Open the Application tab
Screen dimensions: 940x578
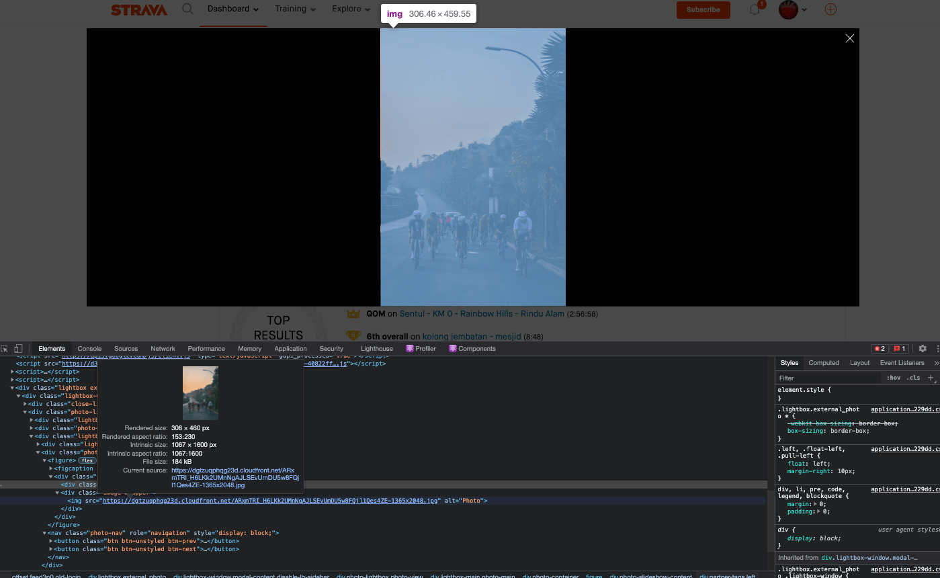click(290, 349)
